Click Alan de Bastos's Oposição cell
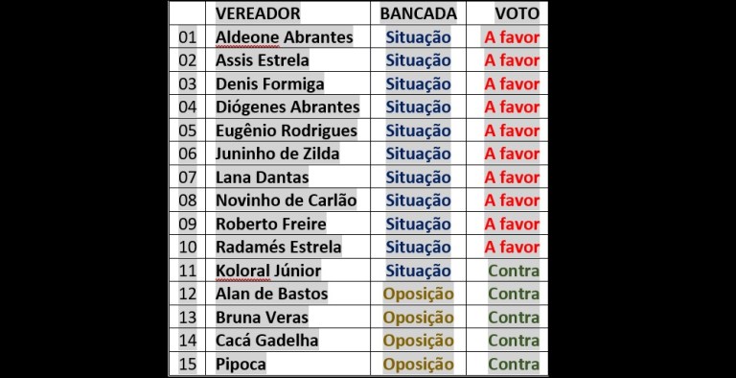This screenshot has height=378, width=736. (x=418, y=294)
